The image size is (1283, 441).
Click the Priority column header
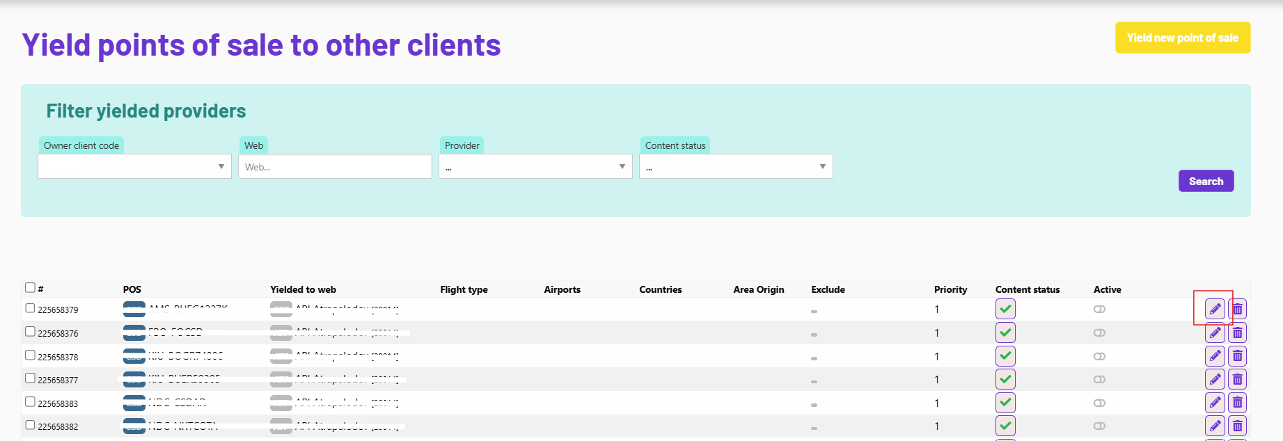click(950, 289)
